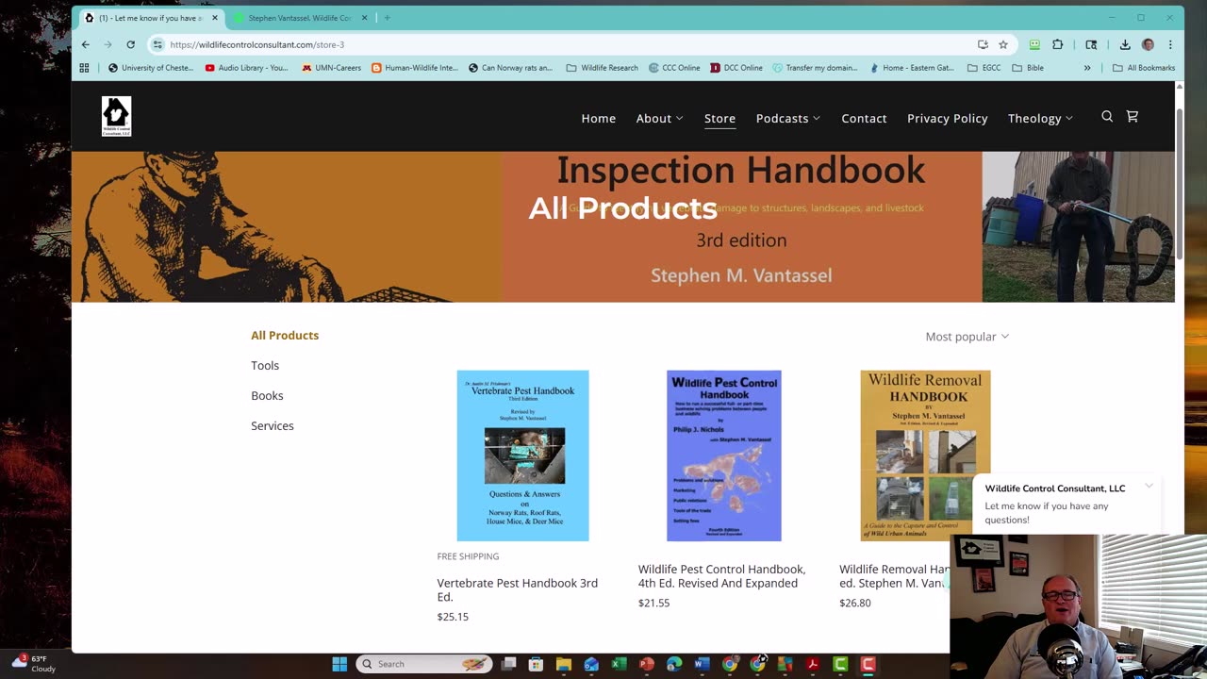Click the browser address bar URL
Screen dimensions: 1207x679
point(256,44)
